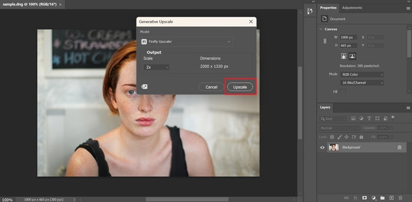Image resolution: width=412 pixels, height=202 pixels.
Task: Add a layer style with fx icon
Action: coord(355,198)
